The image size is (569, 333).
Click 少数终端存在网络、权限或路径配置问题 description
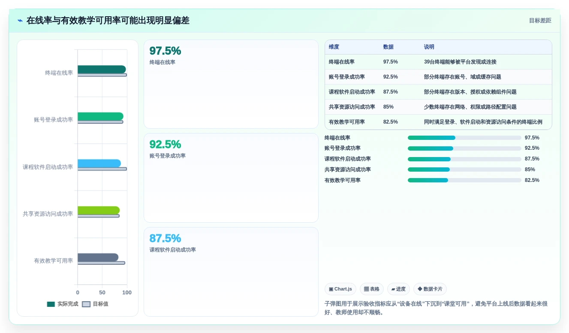coord(470,107)
